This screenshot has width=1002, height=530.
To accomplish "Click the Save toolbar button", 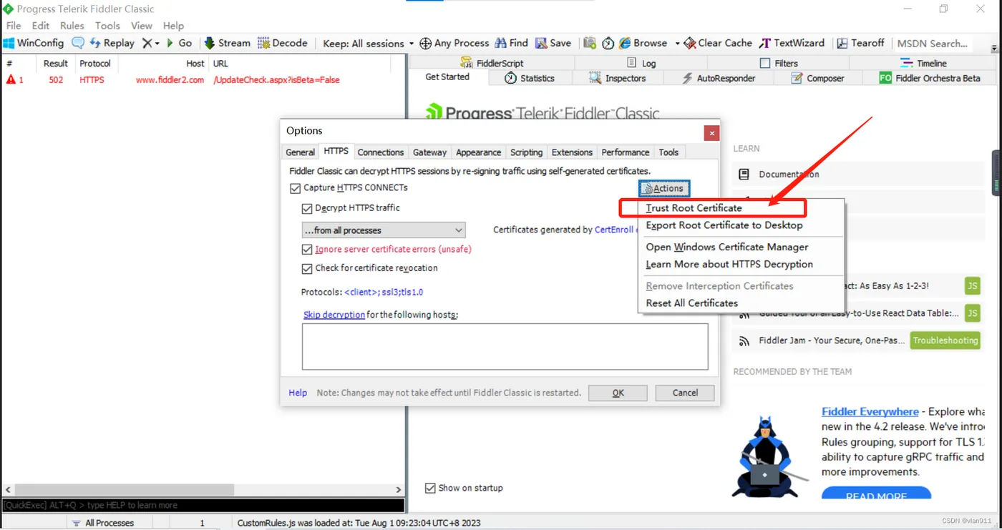I will tap(553, 43).
